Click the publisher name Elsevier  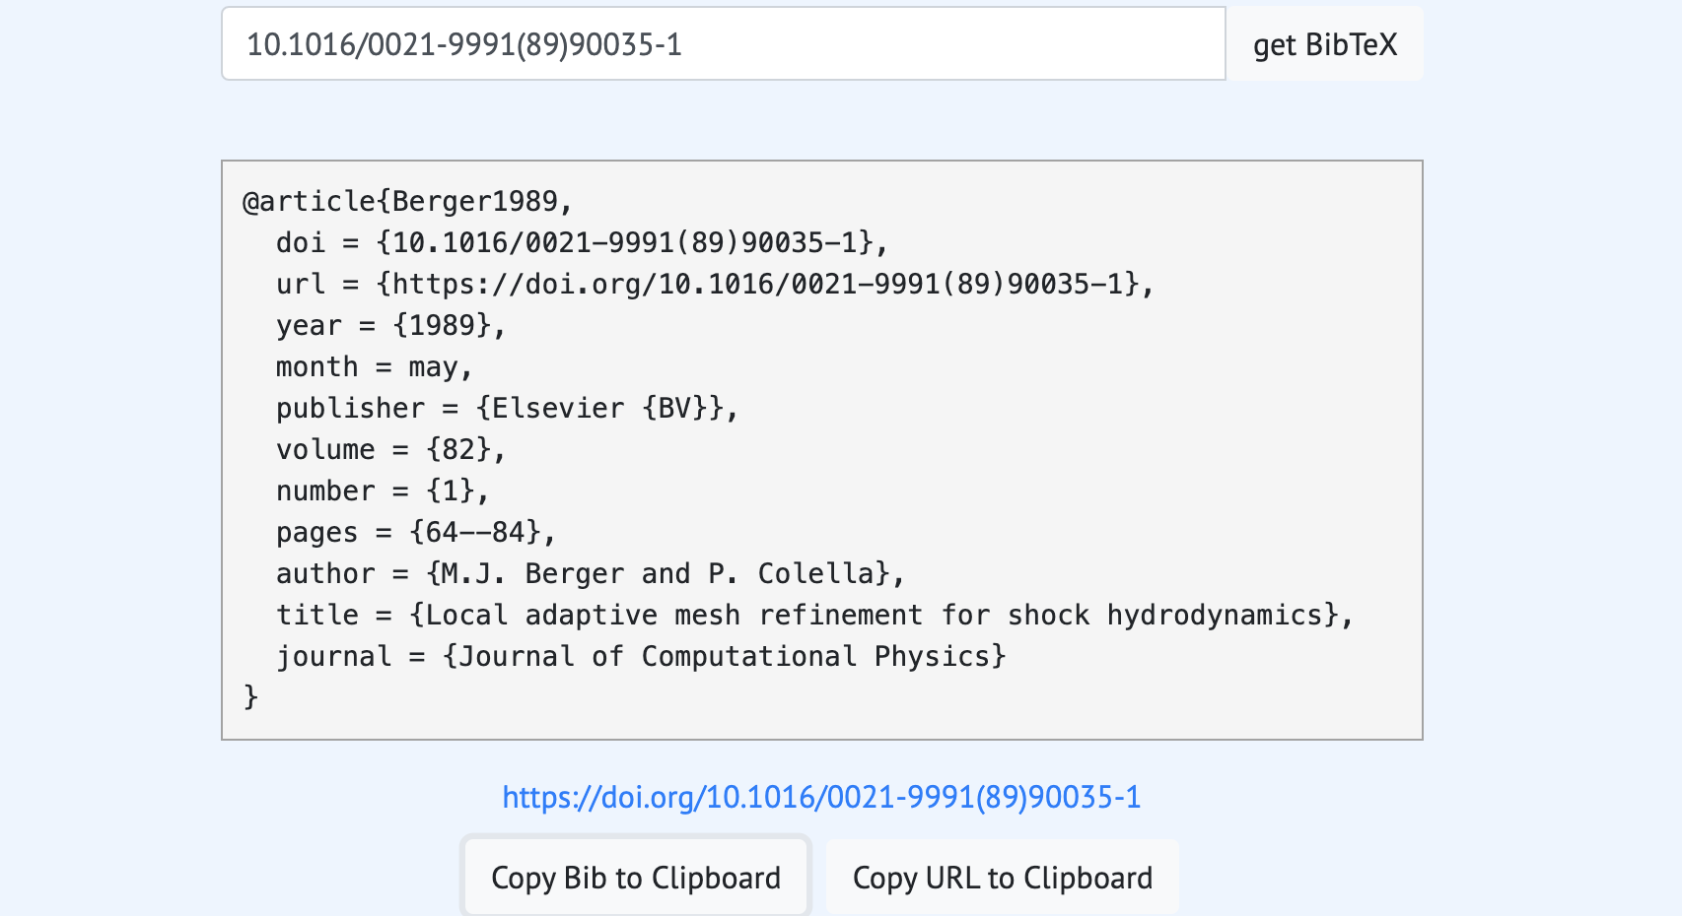(557, 409)
